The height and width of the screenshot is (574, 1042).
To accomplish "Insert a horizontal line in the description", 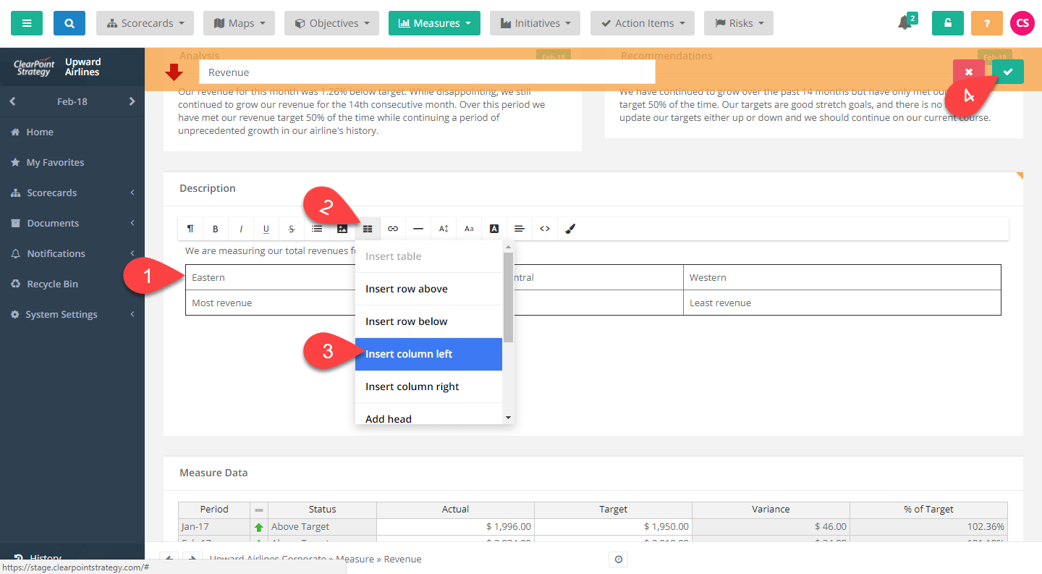I will (x=418, y=228).
